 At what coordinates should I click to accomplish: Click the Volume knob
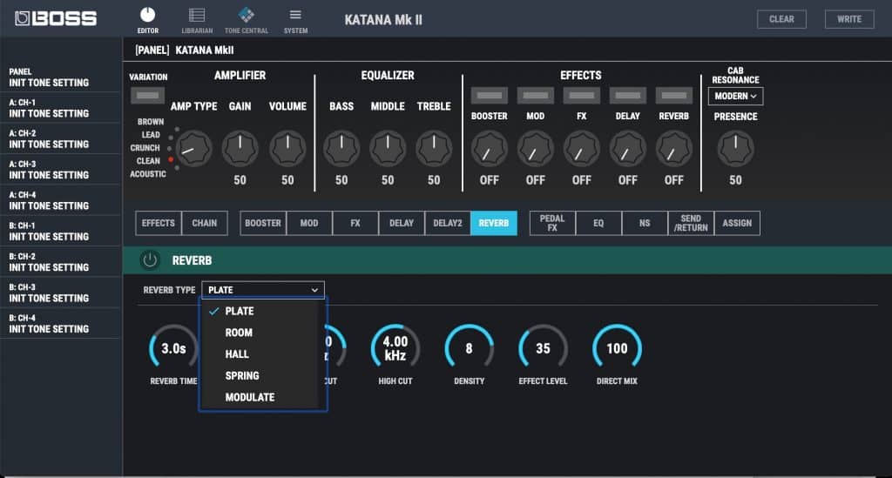pos(287,148)
